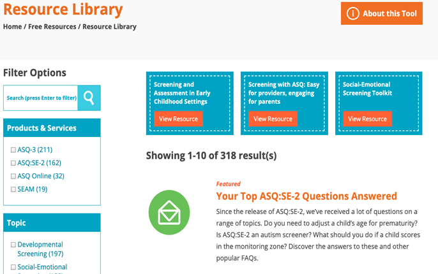Click the Social-Emotional Screening Toolkit card title
This screenshot has width=438, height=274.
point(367,89)
